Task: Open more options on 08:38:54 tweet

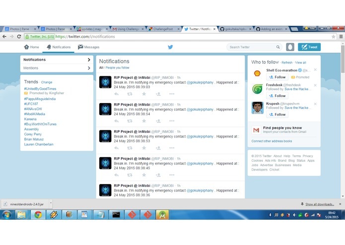Action: [172, 121]
